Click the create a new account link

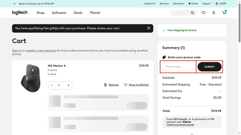pyautogui.click(x=41, y=50)
